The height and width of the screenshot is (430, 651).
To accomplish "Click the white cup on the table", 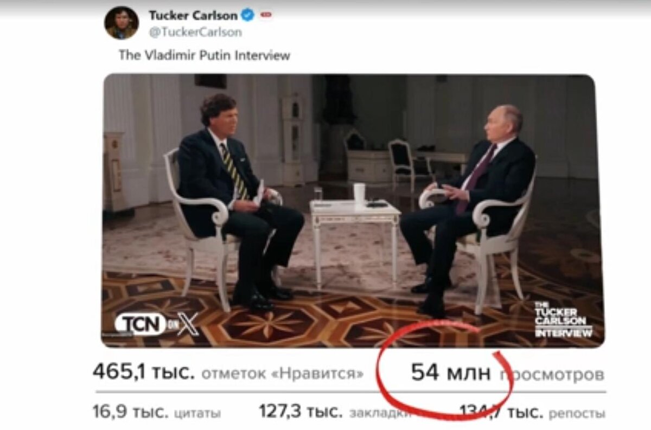I will click(x=359, y=194).
